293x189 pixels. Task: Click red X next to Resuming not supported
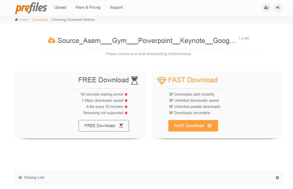(126, 113)
